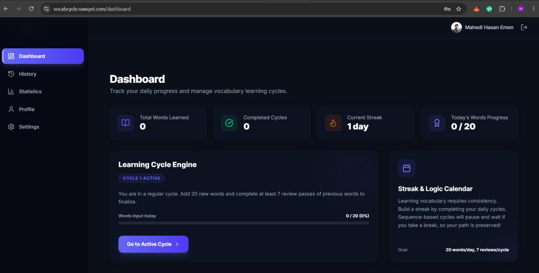
Task: Click the green checkmark Completed Cycles icon
Action: click(x=229, y=123)
